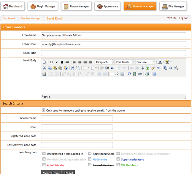192x174 pixels.
Task: Open the HTML source editor
Action: coord(158,68)
